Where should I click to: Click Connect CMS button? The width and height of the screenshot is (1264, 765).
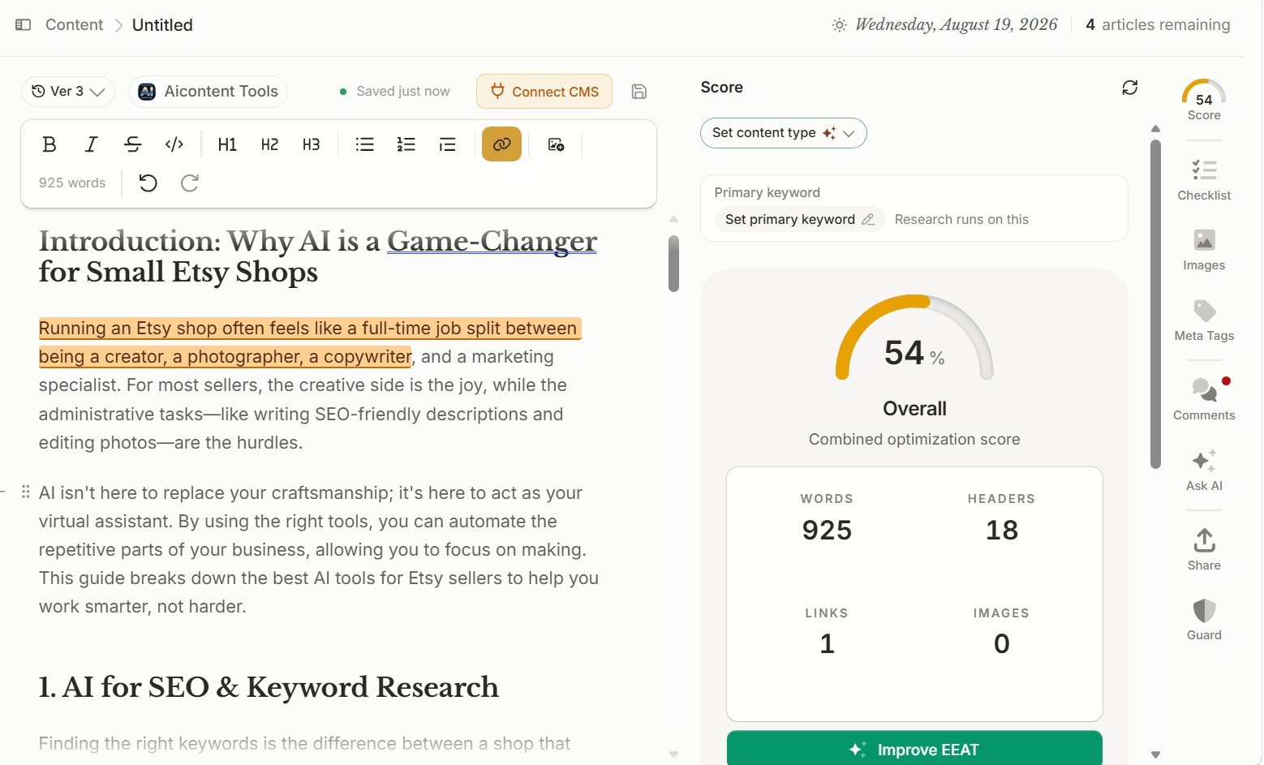(544, 92)
